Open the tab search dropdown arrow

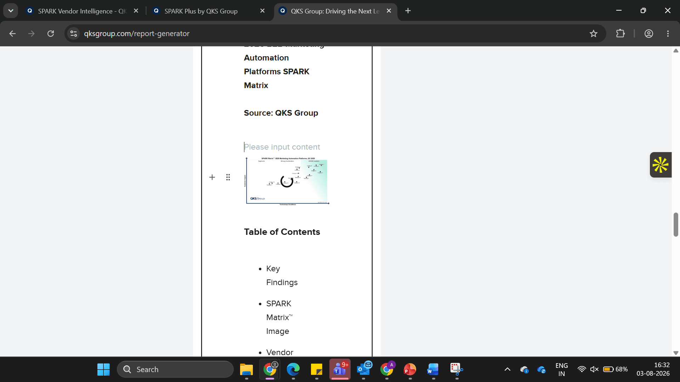[x=11, y=11]
